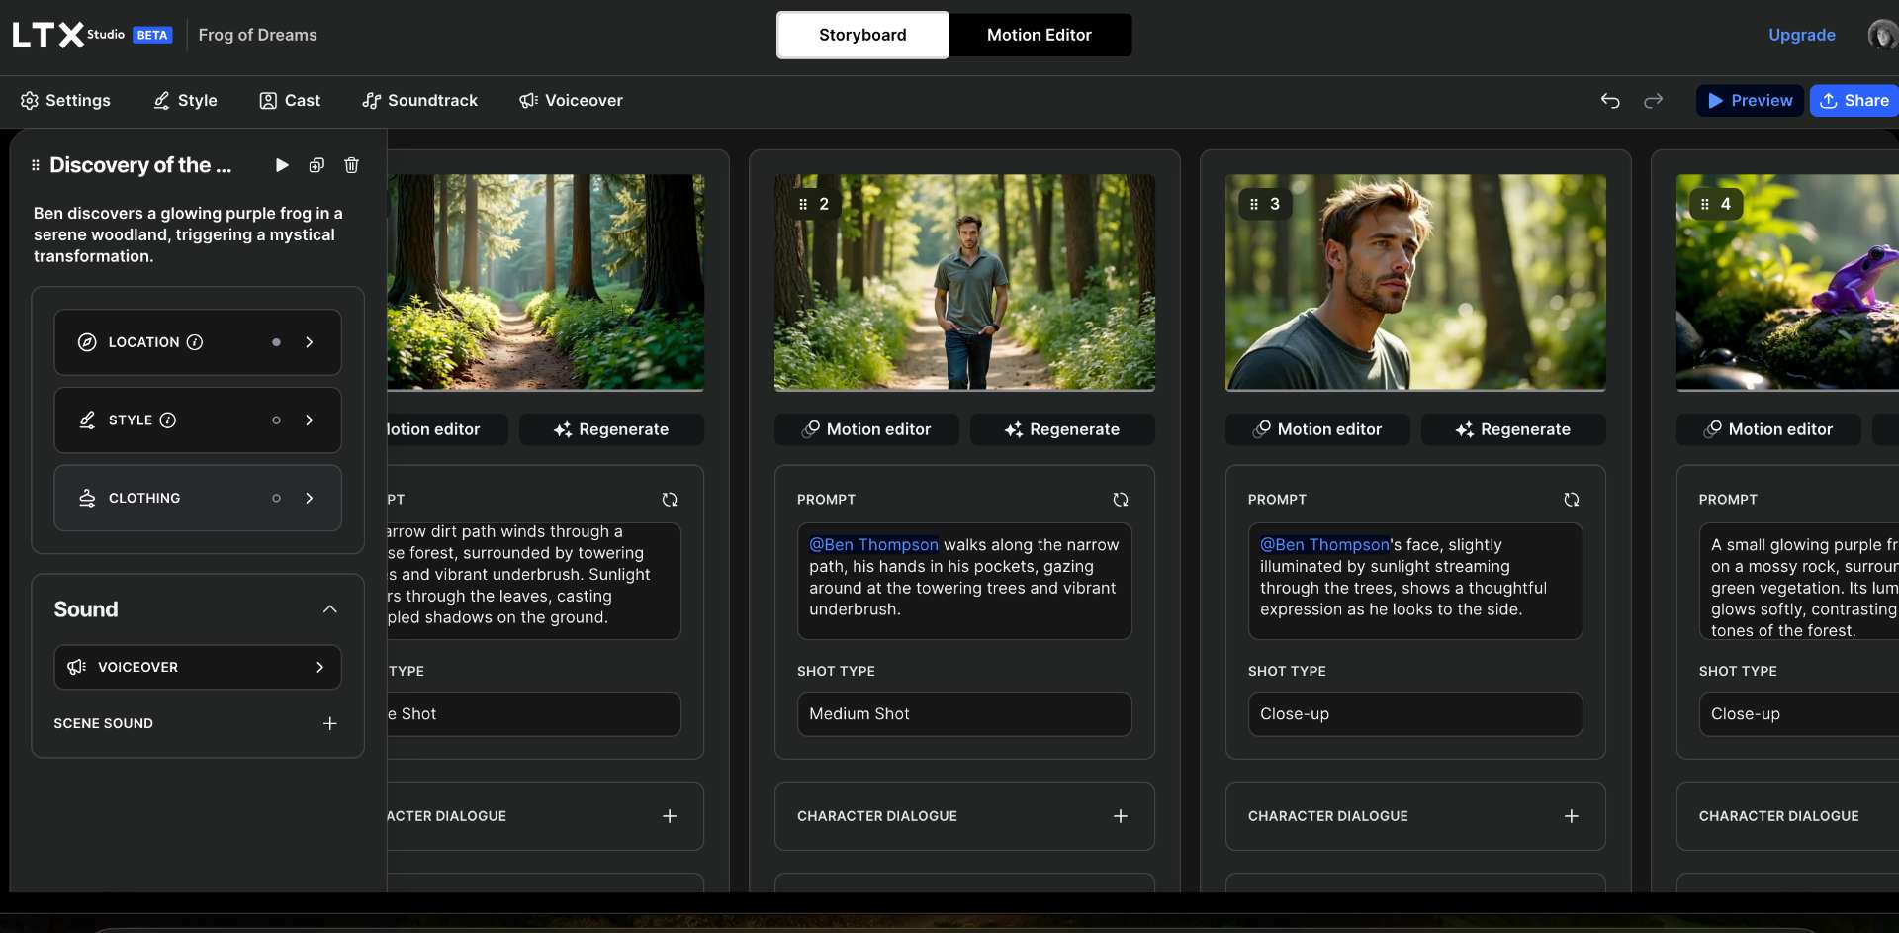Open the Voiceover toolbar menu
This screenshot has width=1899, height=933.
coord(571,100)
